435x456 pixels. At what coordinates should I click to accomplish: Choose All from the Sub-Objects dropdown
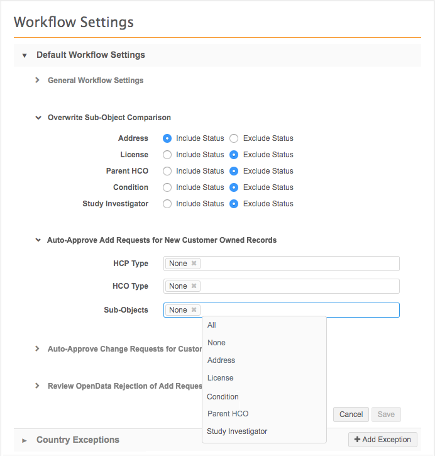click(x=212, y=325)
